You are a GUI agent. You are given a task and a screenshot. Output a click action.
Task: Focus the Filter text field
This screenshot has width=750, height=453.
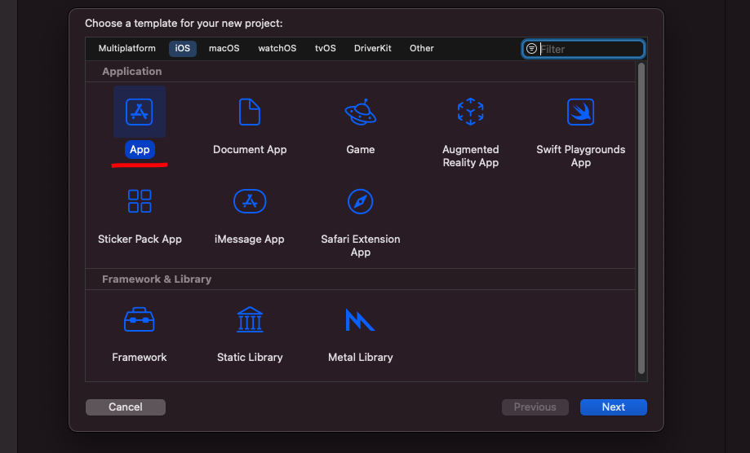coord(583,49)
